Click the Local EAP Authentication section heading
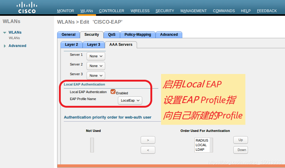 tap(84, 84)
